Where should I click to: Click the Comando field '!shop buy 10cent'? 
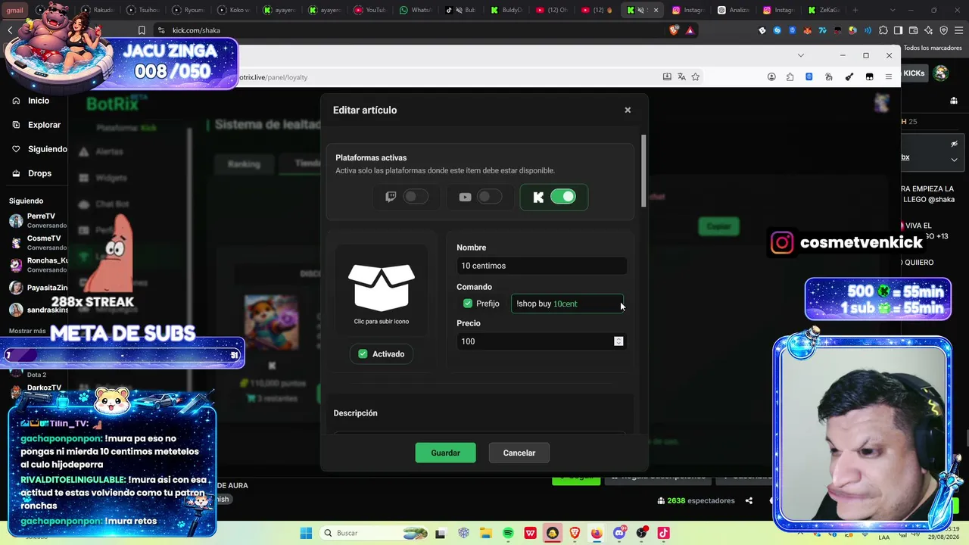coord(567,304)
